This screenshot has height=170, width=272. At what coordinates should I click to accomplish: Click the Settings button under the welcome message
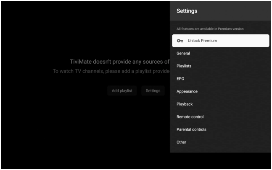[x=153, y=91]
